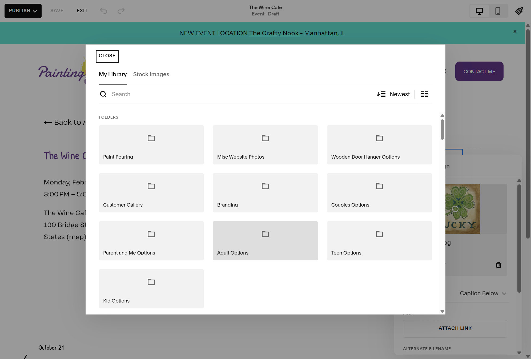Toggle list view layout icon
Viewport: 531px width, 359px height.
pos(425,94)
